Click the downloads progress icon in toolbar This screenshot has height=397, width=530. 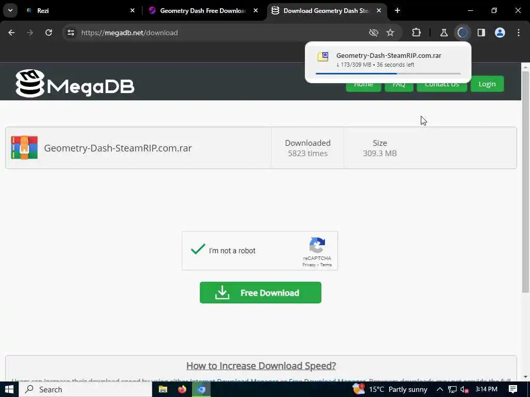(x=462, y=33)
